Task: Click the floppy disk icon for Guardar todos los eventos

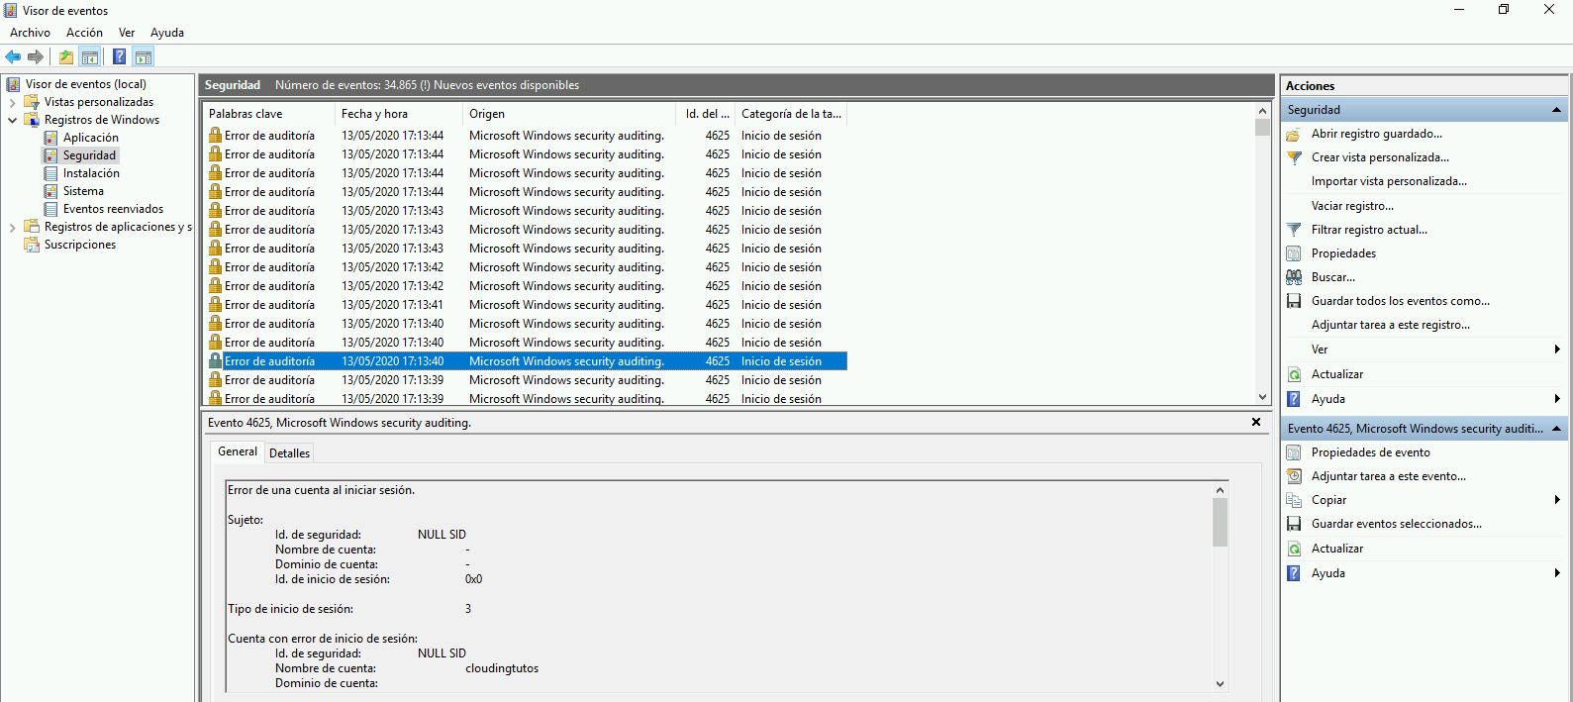Action: [1294, 301]
